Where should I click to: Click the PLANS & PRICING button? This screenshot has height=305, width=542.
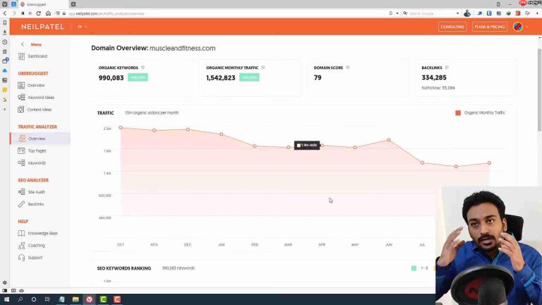click(490, 27)
